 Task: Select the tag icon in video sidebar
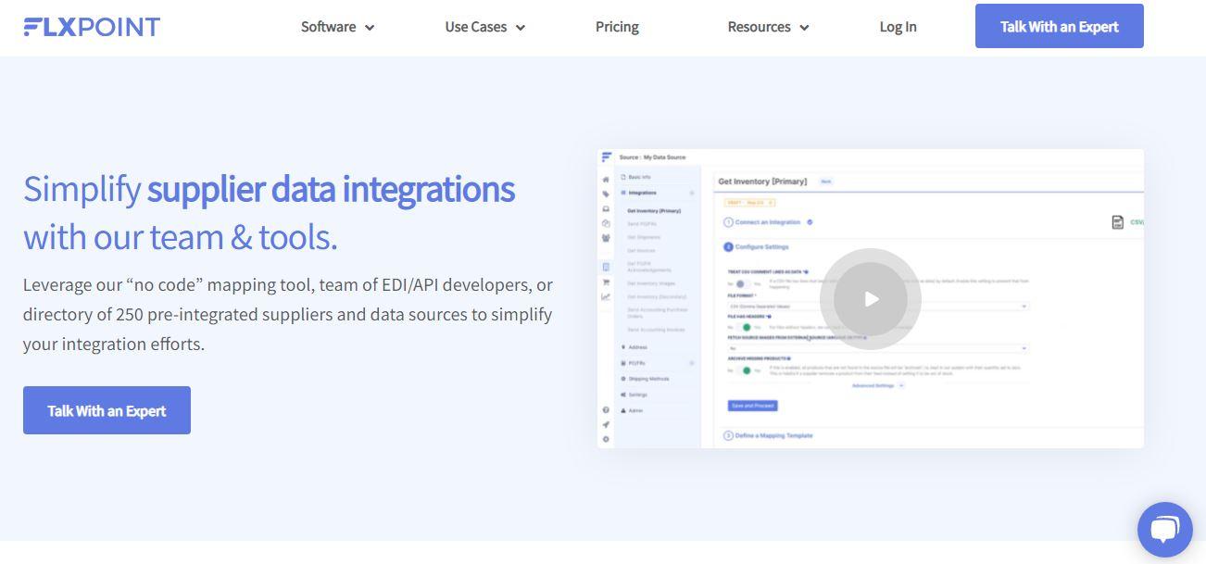pos(606,194)
